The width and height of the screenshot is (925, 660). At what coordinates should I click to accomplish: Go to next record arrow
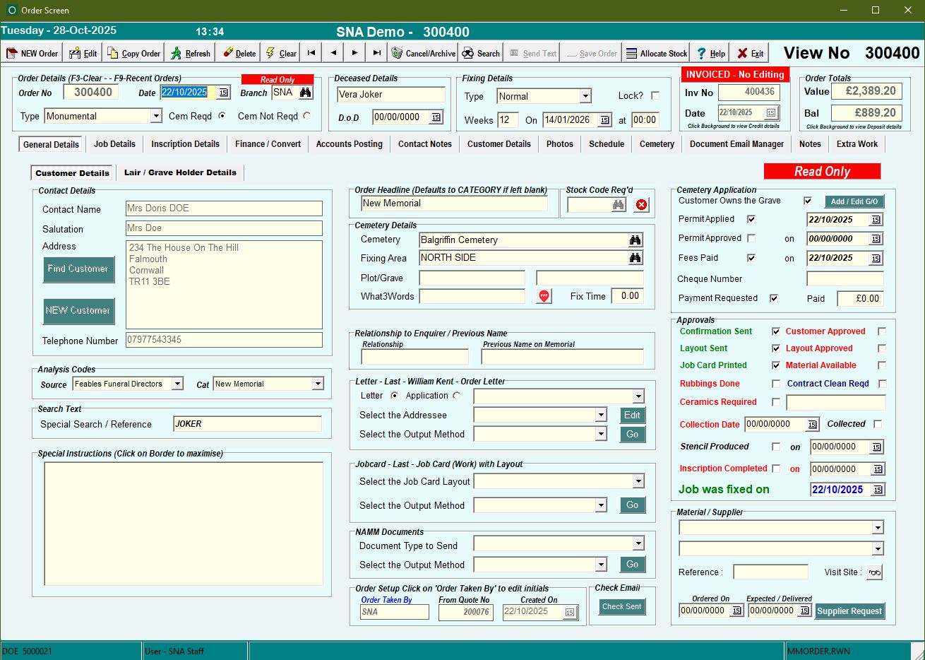pos(355,53)
